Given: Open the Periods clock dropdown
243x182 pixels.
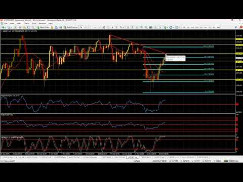Looking at the screenshot, I should tap(171, 27).
